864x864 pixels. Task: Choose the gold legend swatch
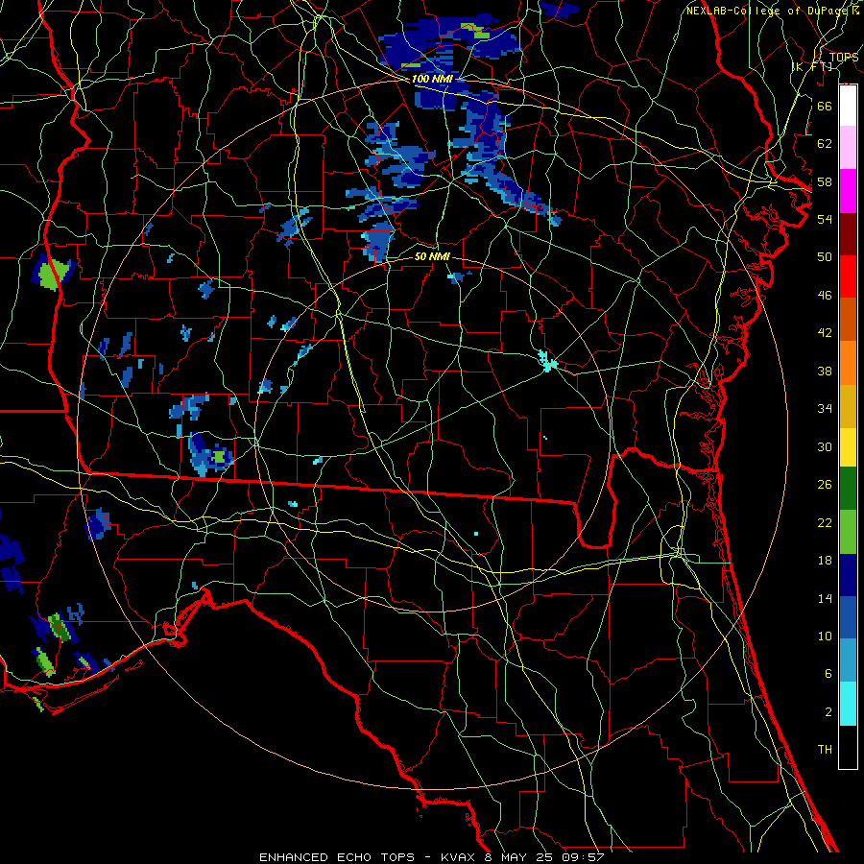pyautogui.click(x=848, y=406)
